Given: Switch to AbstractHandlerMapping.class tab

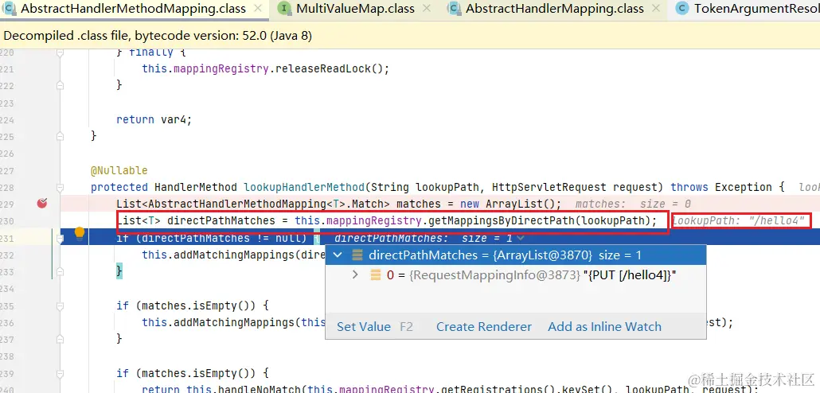Looking at the screenshot, I should (555, 9).
